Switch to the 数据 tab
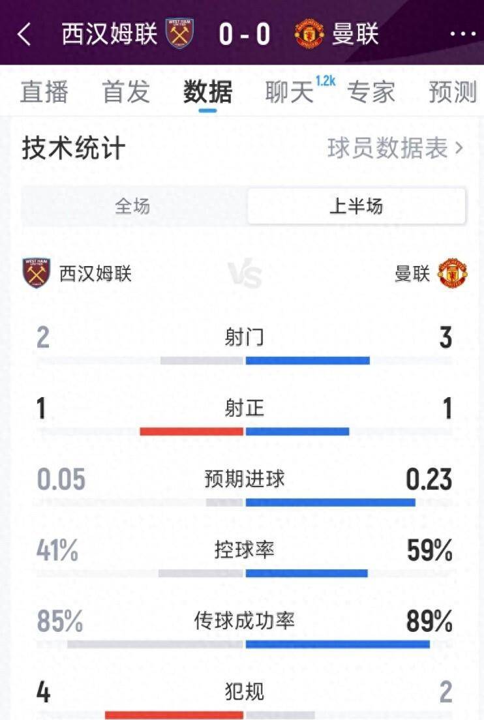Screen dimensions: 484x720 [x=209, y=93]
